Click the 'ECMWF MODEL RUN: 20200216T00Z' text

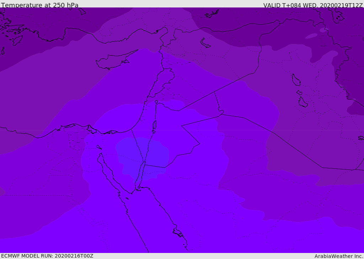click(47, 256)
